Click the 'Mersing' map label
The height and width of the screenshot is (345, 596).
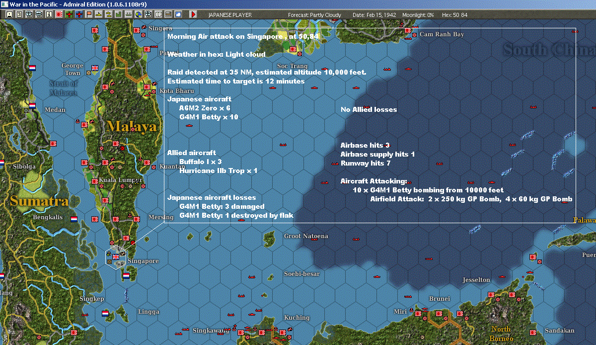click(x=161, y=218)
